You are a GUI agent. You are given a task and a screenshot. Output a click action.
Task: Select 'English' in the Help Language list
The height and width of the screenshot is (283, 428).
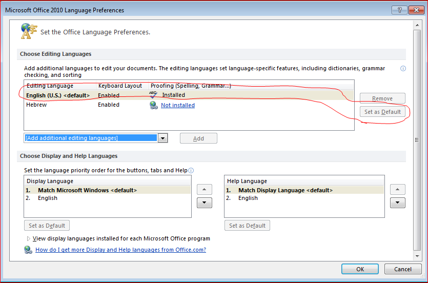304,198
